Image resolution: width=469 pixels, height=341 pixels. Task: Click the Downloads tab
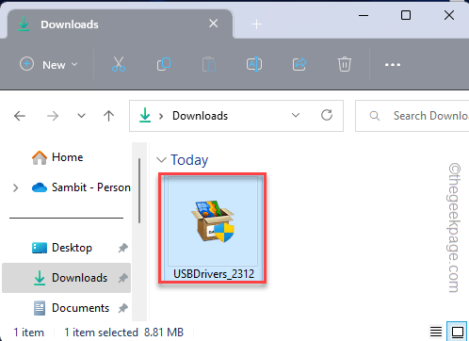(x=120, y=24)
